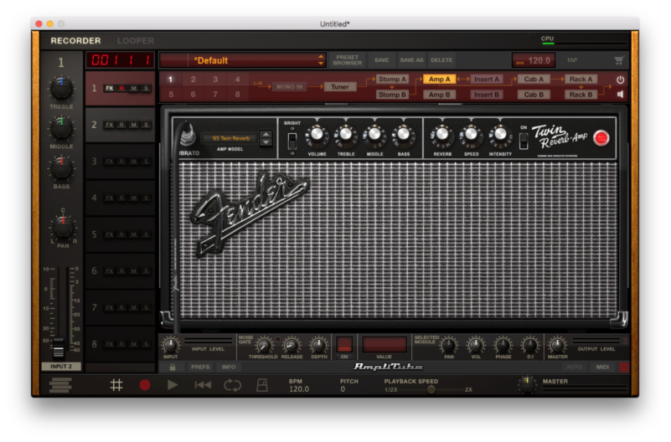Click the amp REVERB knob
The height and width of the screenshot is (442, 671).
point(442,136)
